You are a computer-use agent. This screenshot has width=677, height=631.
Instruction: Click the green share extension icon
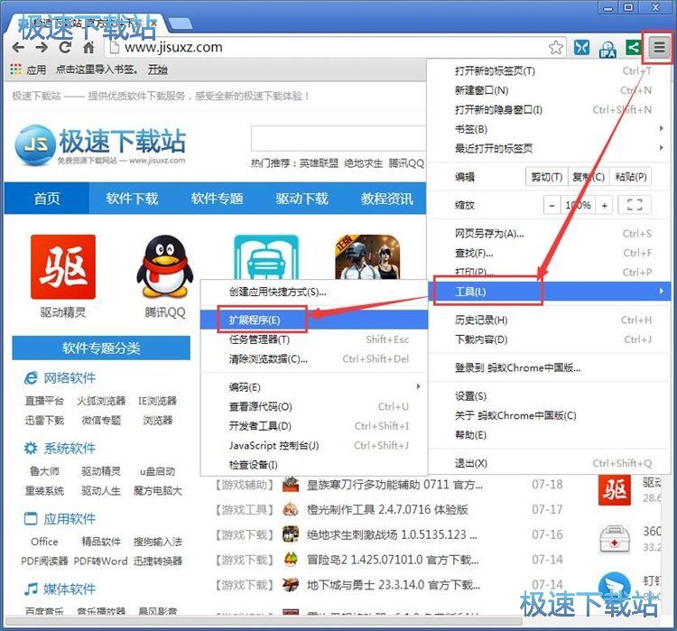tap(633, 47)
